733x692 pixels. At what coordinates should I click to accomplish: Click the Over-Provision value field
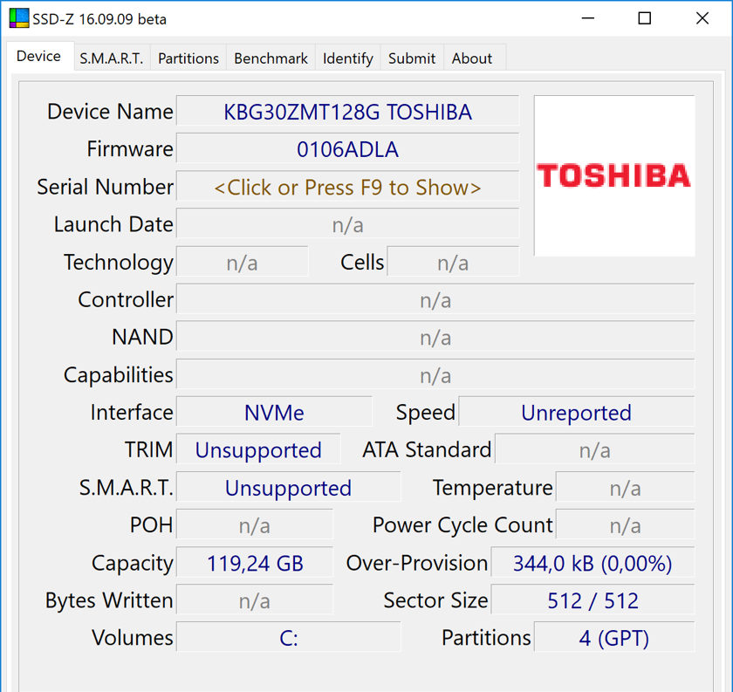[x=593, y=563]
